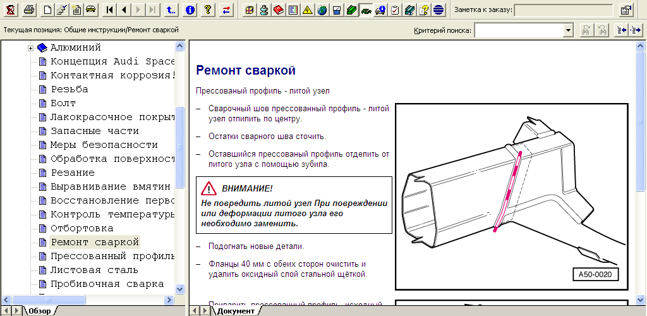Click the blue up-level arrow icon
Image resolution: width=647 pixels, height=316 pixels.
[171, 9]
